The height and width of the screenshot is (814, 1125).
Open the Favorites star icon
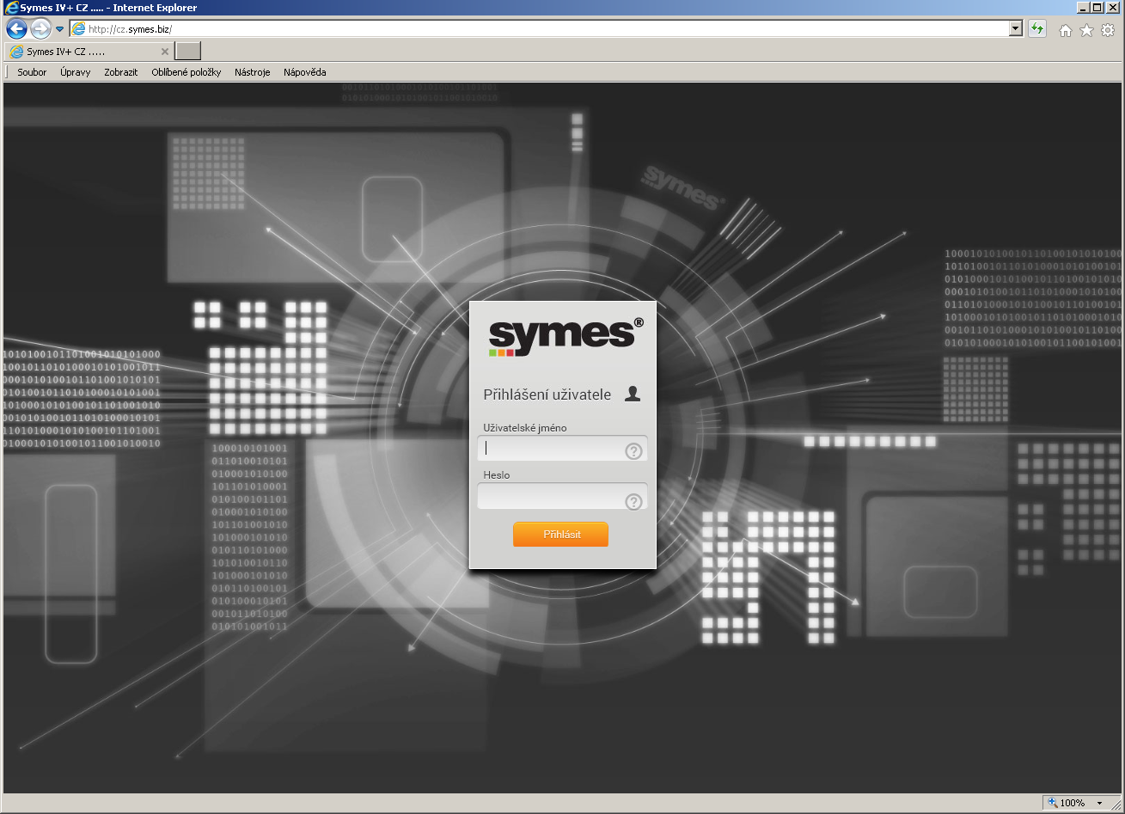point(1086,30)
